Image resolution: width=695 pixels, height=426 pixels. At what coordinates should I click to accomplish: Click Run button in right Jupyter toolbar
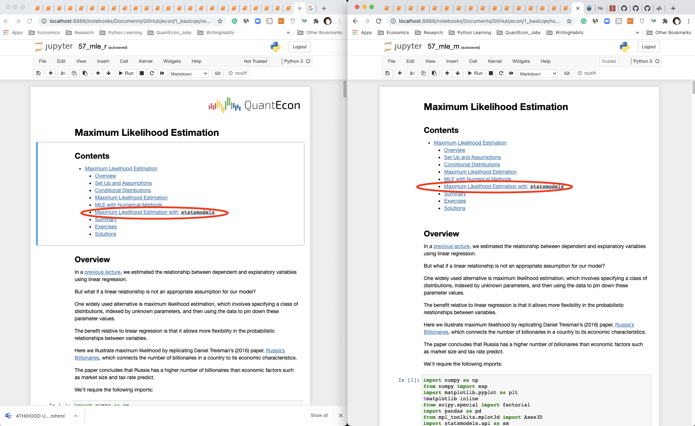pyautogui.click(x=475, y=73)
